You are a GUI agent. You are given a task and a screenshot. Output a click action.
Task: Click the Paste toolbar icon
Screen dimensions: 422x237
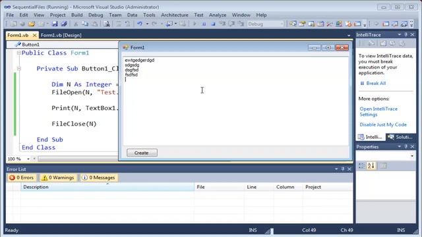[x=95, y=24]
